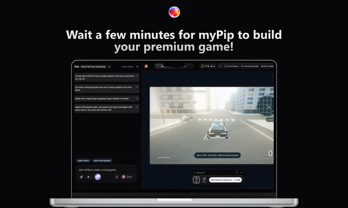The image size is (348, 208).
Task: Click Connect Controller
Action: (250, 66)
